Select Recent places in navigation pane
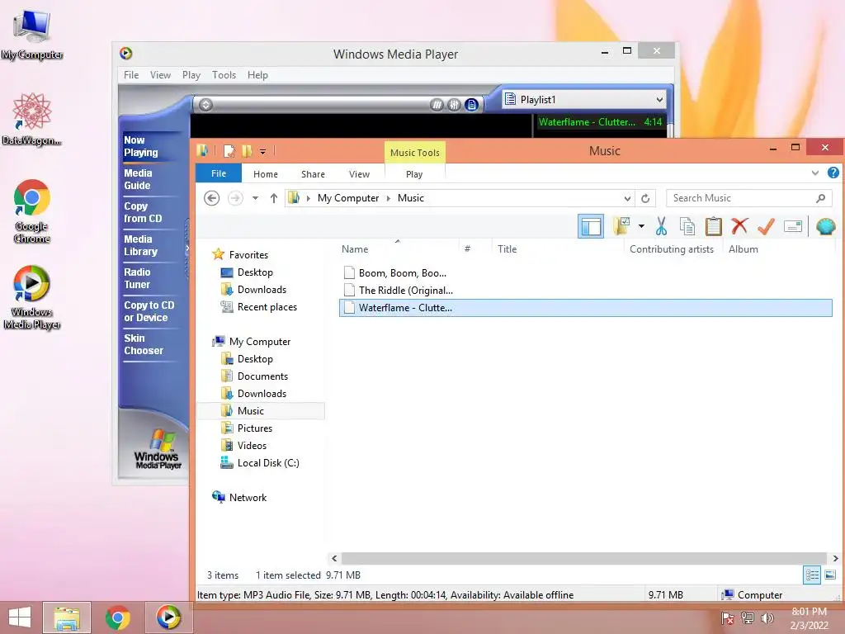This screenshot has width=845, height=634. [x=267, y=307]
